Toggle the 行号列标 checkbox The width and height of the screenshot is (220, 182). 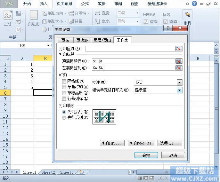coord(64,99)
